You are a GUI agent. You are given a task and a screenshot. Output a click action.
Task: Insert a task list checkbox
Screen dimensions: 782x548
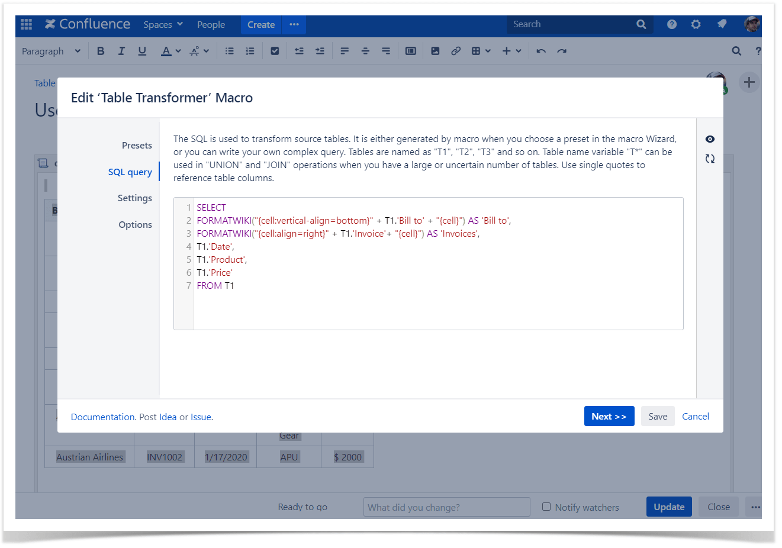(x=275, y=51)
